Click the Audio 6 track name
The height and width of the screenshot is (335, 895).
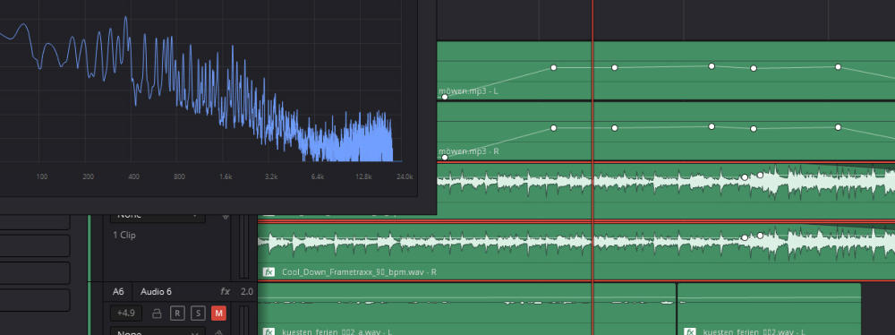pos(156,291)
